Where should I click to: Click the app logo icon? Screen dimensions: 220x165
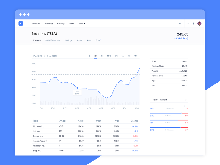(x=21, y=23)
